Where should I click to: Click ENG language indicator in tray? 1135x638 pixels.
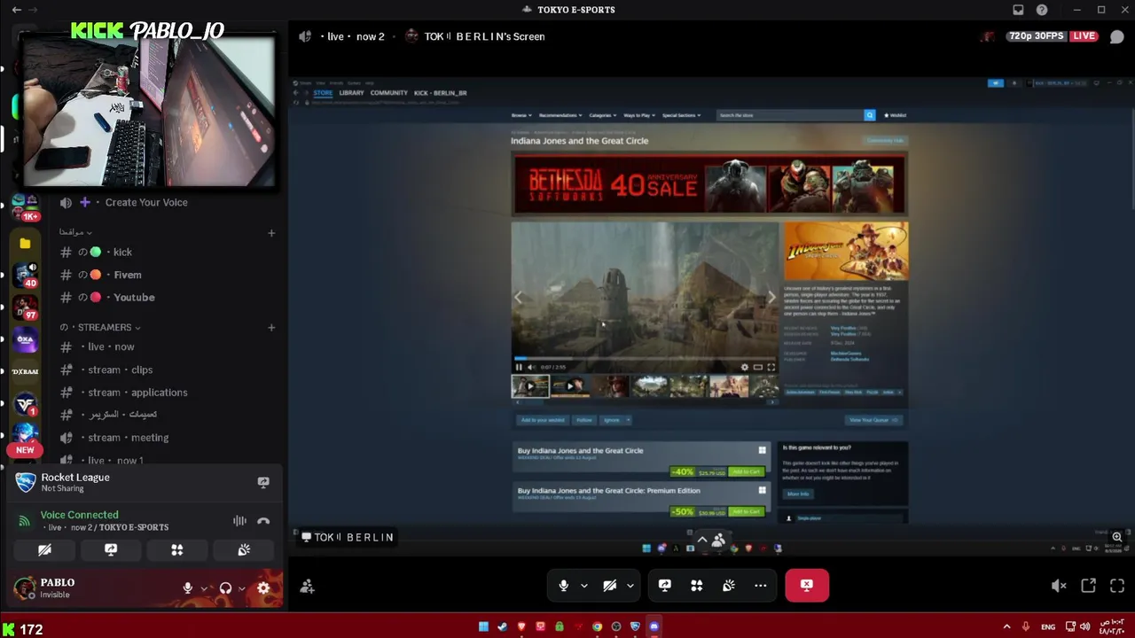1048,627
